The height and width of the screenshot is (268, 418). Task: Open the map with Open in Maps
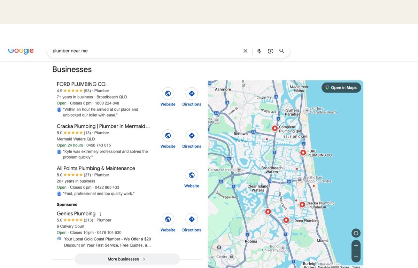pyautogui.click(x=341, y=88)
